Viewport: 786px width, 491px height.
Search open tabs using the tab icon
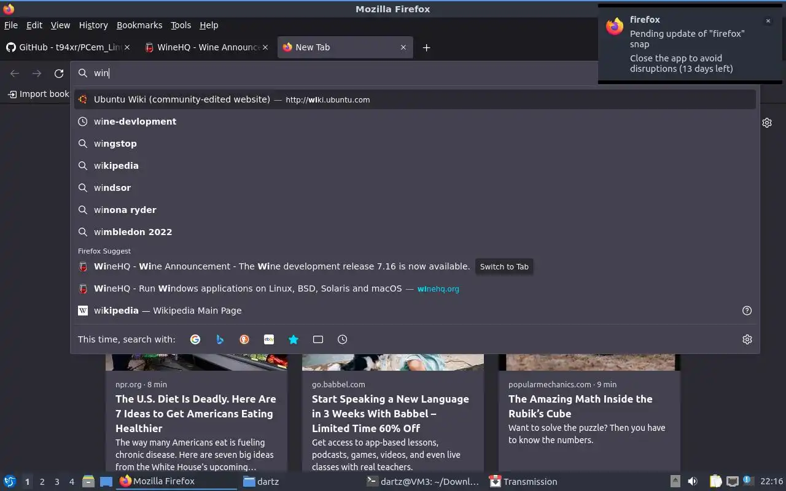click(318, 339)
